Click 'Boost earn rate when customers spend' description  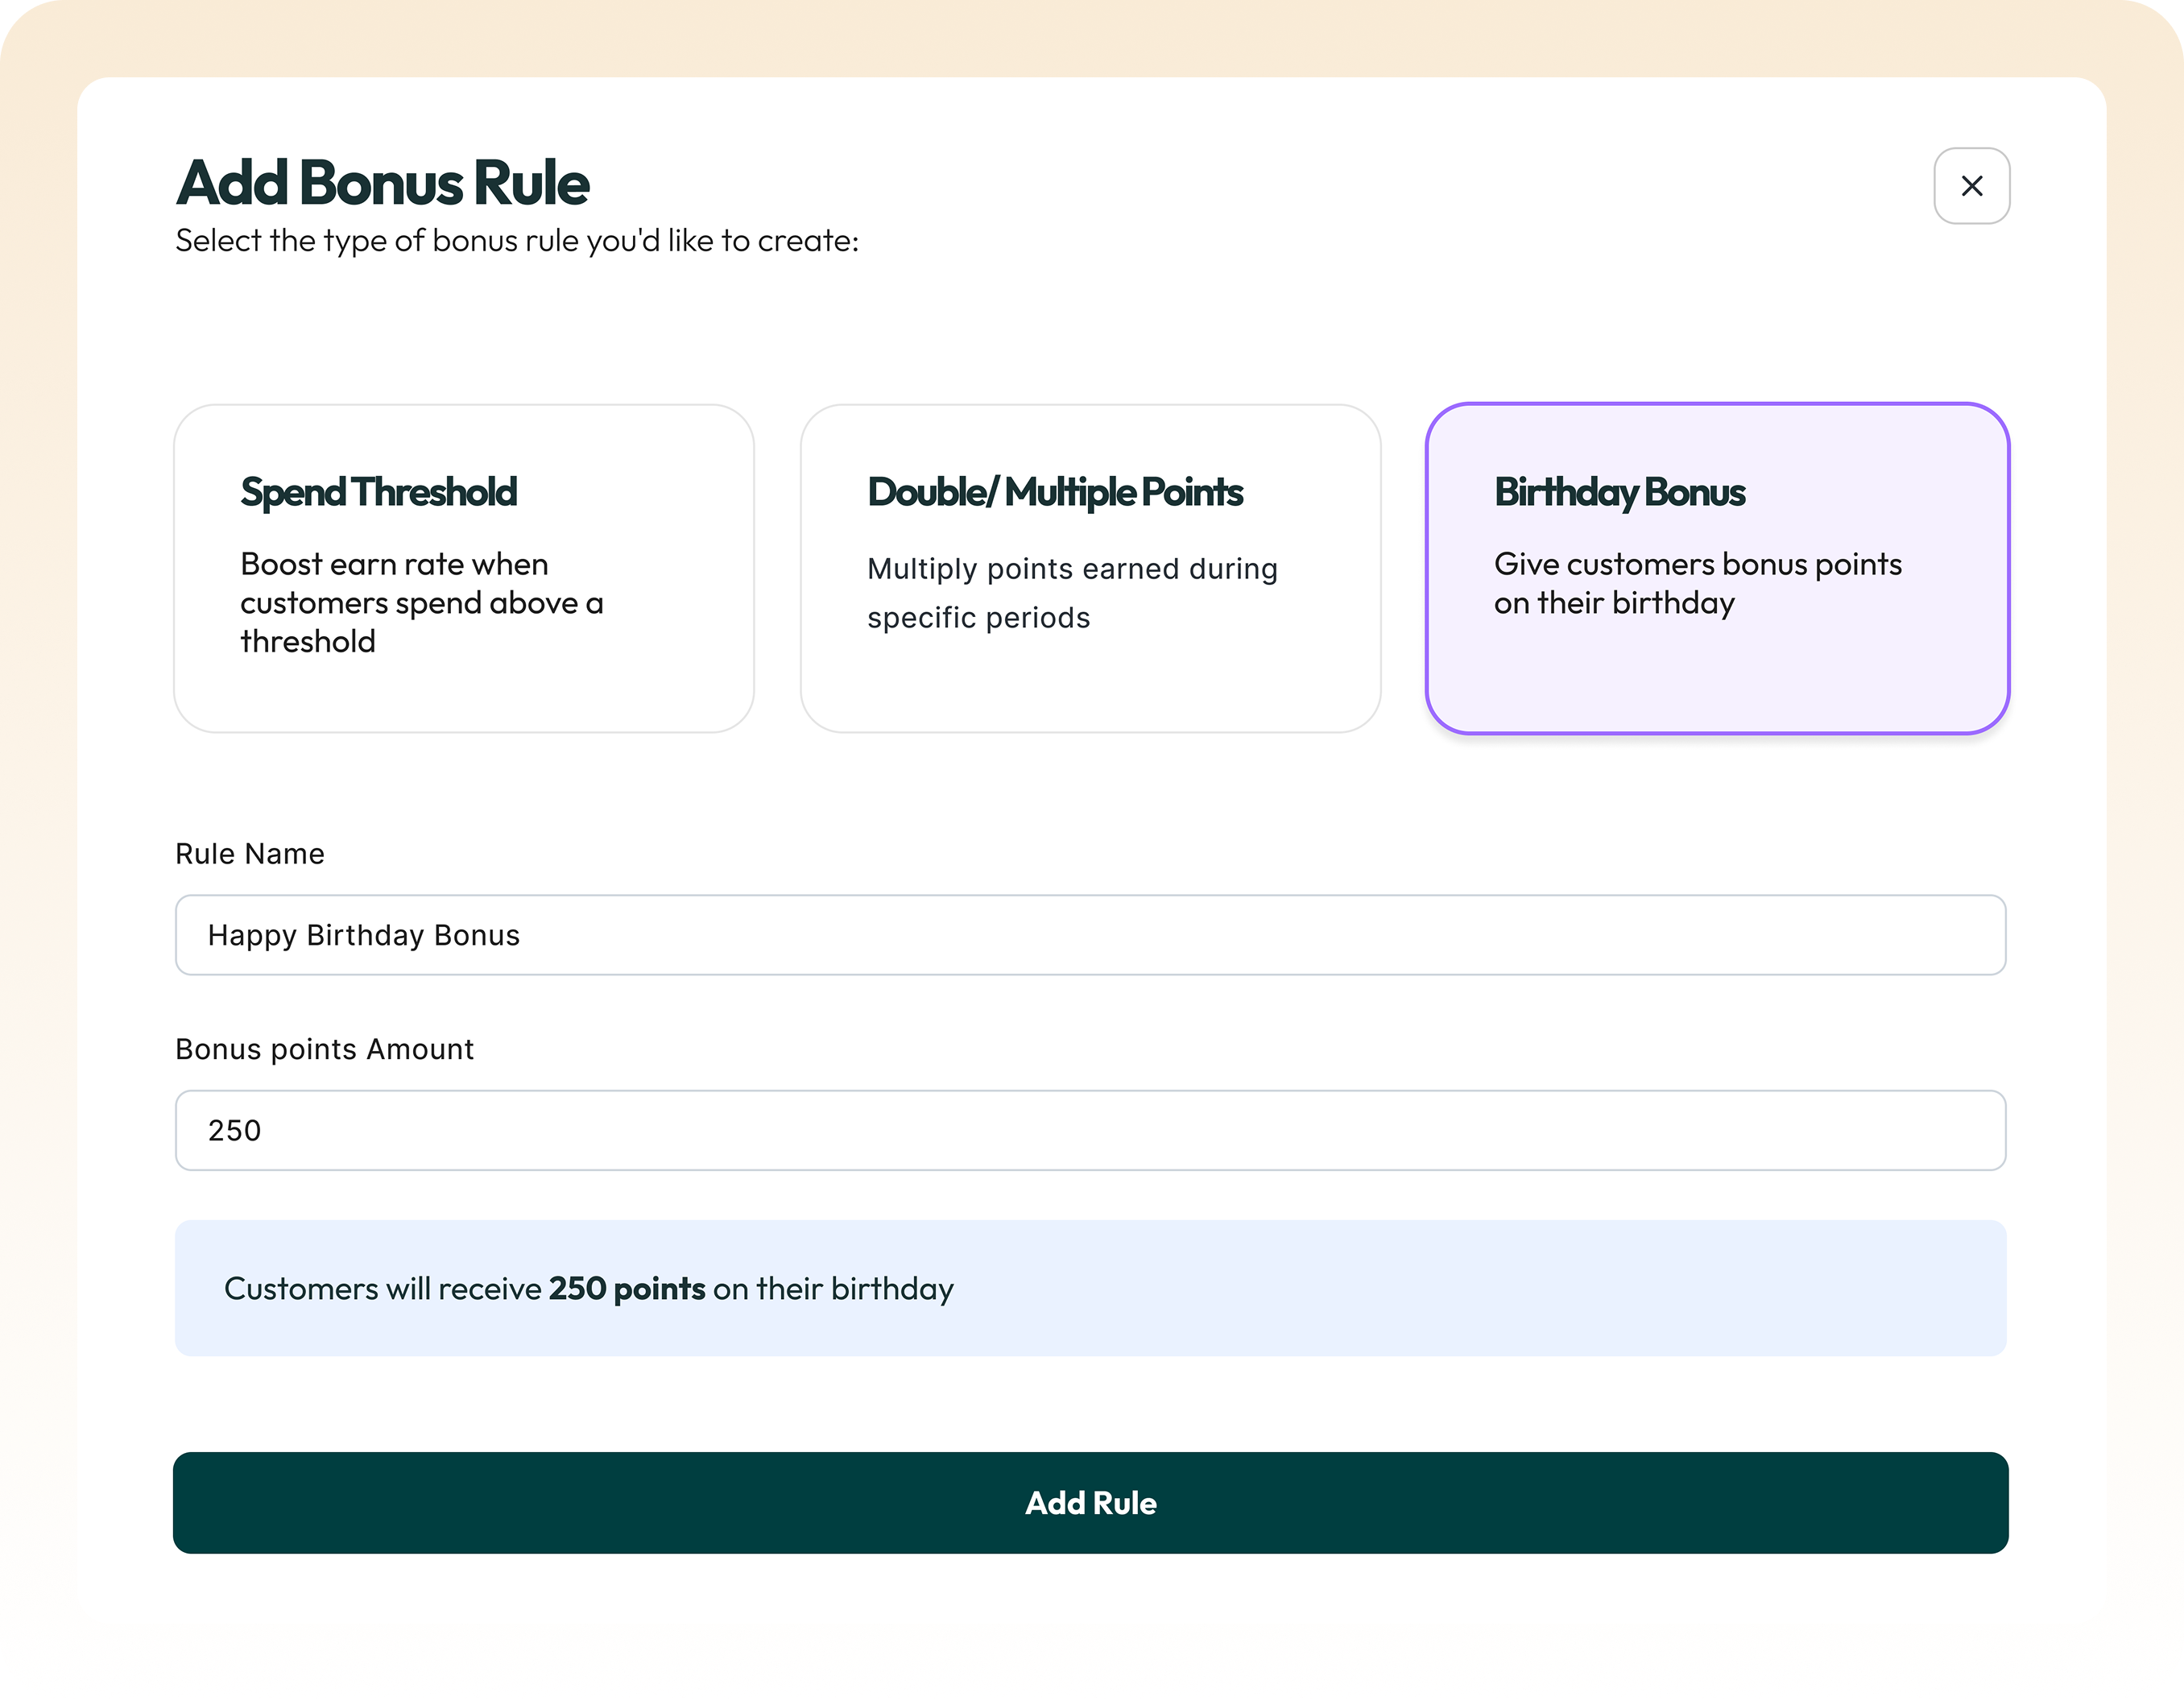[421, 603]
